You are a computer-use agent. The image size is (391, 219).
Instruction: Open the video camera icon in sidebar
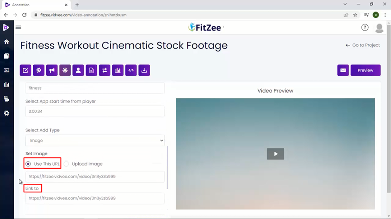(7, 99)
